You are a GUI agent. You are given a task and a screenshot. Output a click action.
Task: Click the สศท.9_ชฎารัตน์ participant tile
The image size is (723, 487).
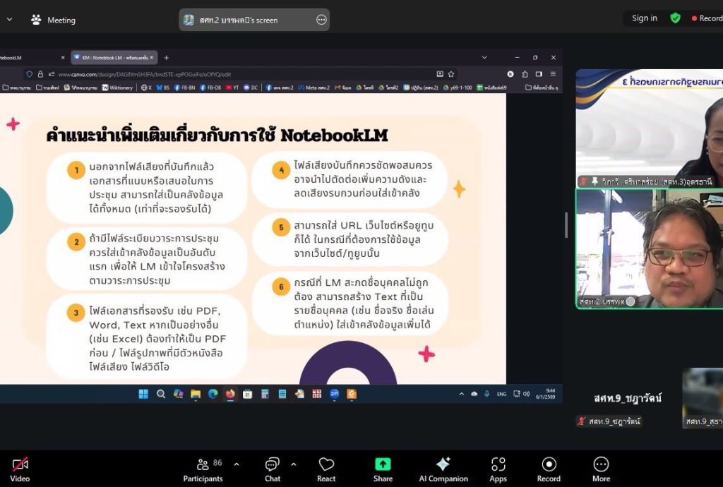coord(627,399)
